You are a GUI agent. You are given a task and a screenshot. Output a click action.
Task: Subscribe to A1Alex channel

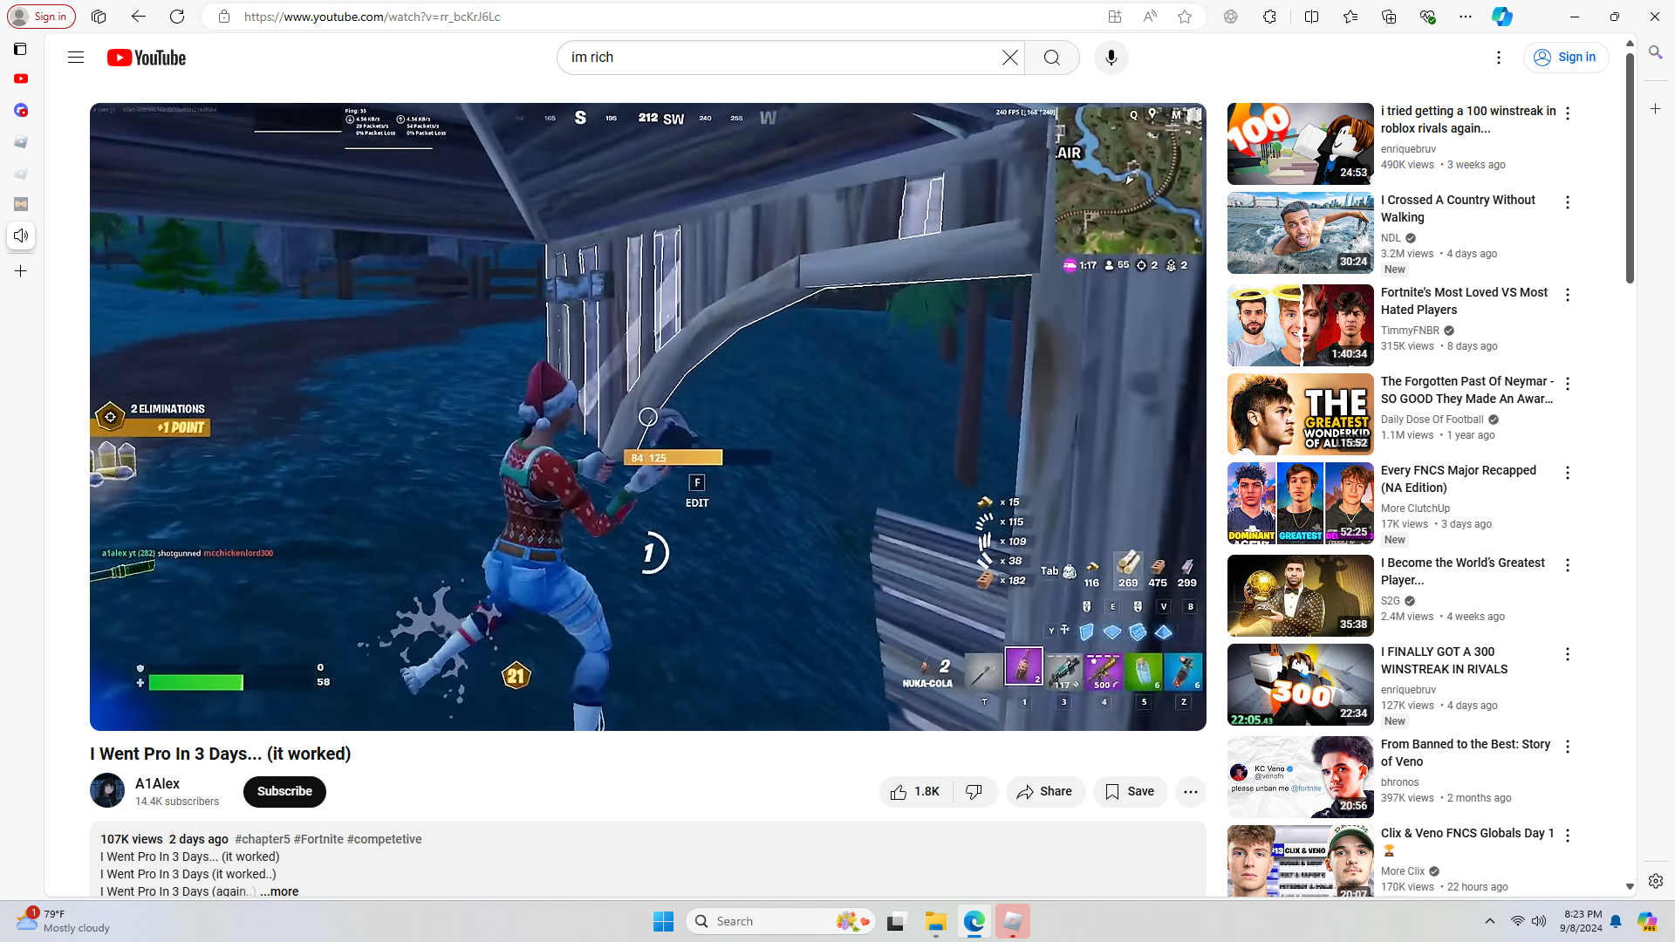pyautogui.click(x=284, y=792)
